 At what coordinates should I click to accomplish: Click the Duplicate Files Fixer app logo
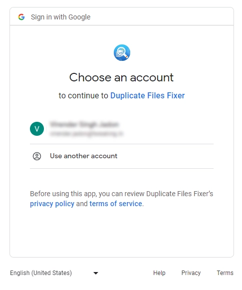(x=122, y=53)
